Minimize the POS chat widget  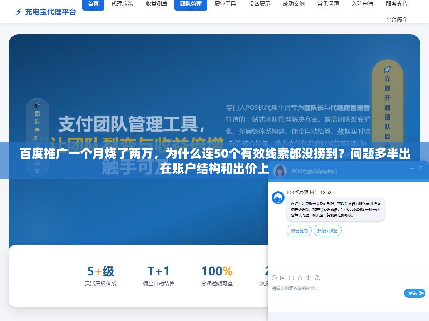coord(412,168)
